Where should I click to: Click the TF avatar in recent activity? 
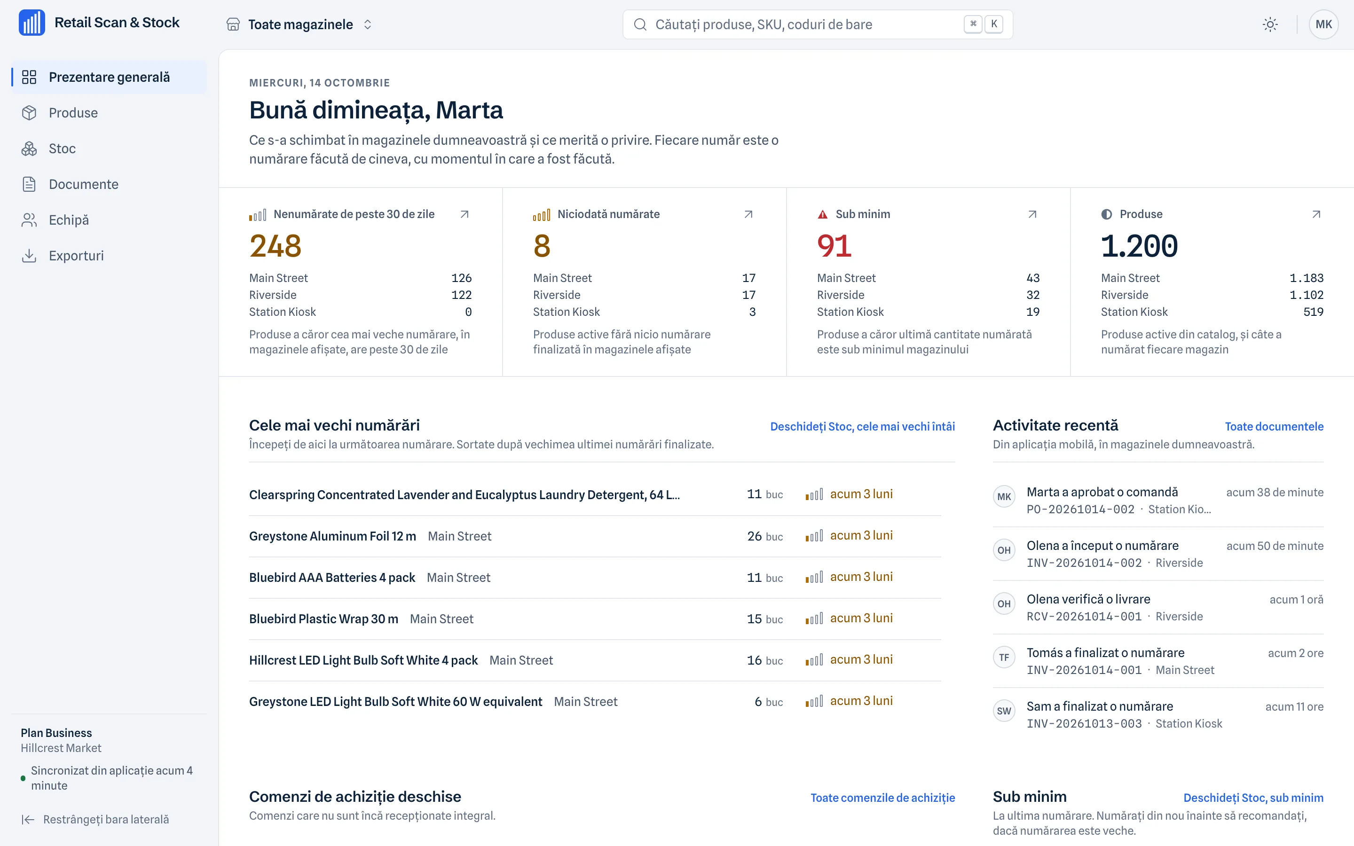[1004, 657]
